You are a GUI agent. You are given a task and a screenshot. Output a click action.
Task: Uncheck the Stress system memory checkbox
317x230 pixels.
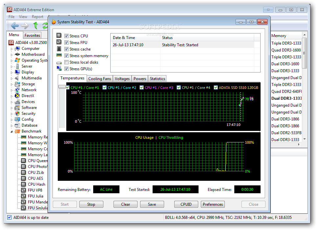[x=66, y=55]
